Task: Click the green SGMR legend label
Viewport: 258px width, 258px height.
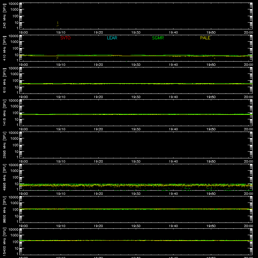Action: pyautogui.click(x=158, y=38)
